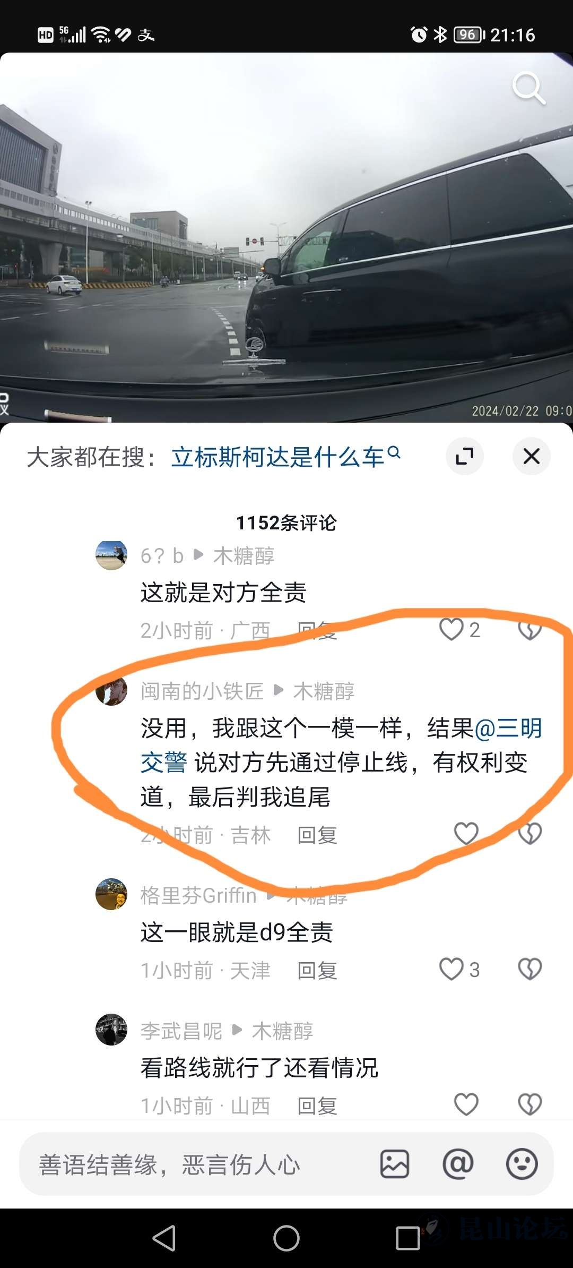The width and height of the screenshot is (573, 1268).
Task: Tap the search magnifier over the video
Action: click(528, 88)
